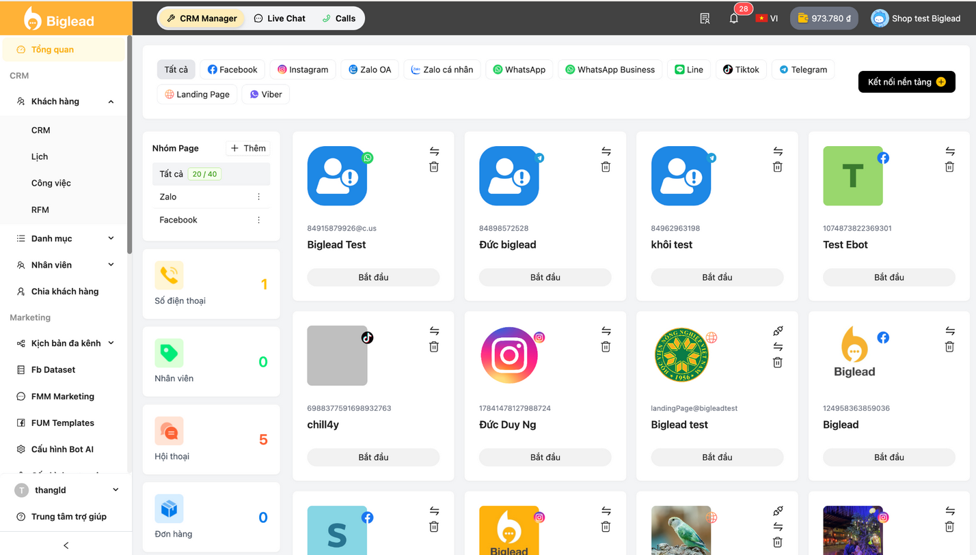The image size is (976, 555).
Task: Click Bắt đầu on Đức biglead card
Action: [x=545, y=277]
